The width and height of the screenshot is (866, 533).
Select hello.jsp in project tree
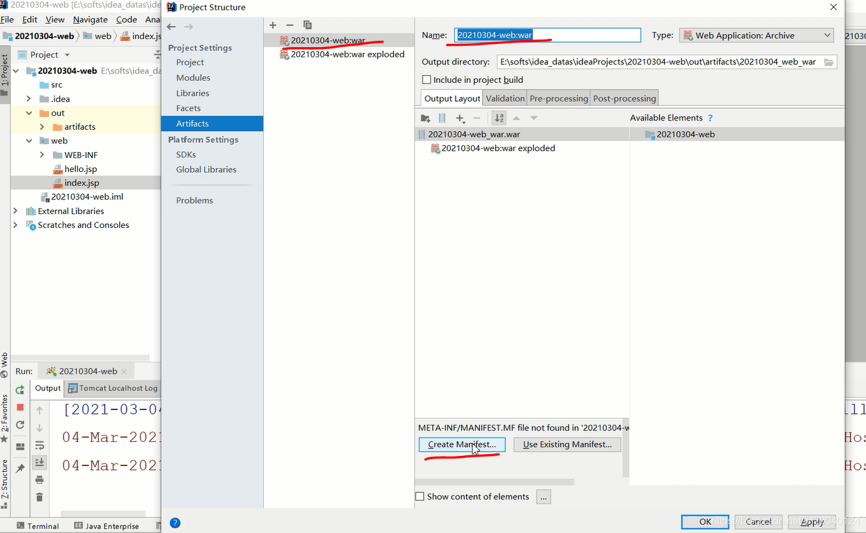click(x=80, y=169)
